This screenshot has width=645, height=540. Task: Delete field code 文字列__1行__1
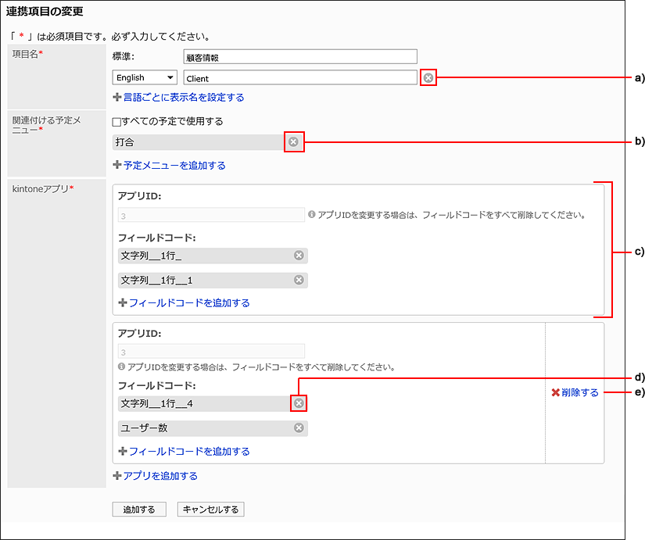(x=299, y=280)
